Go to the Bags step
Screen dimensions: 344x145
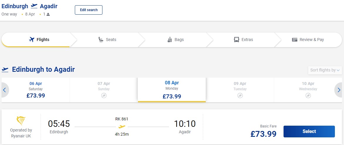click(176, 40)
